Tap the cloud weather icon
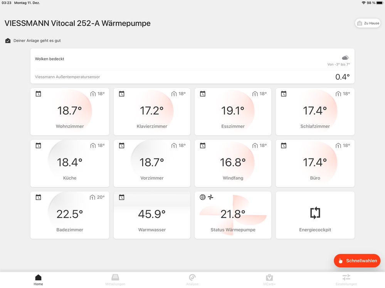This screenshot has width=385, height=288. pos(345,58)
